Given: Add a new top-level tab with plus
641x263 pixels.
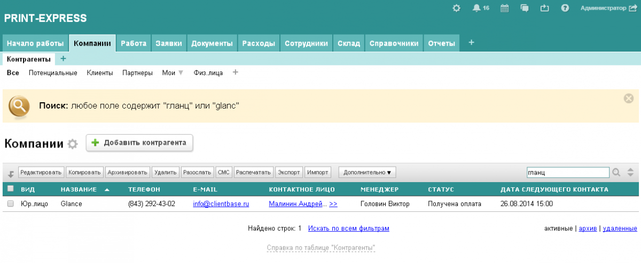Looking at the screenshot, I should coord(471,43).
